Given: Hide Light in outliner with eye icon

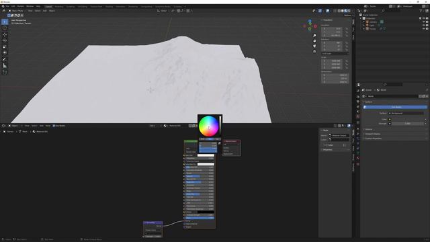Looking at the screenshot, I should [x=424, y=26].
